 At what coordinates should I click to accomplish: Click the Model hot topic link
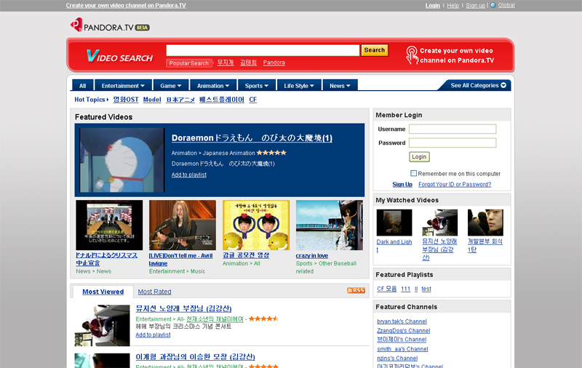tap(152, 100)
